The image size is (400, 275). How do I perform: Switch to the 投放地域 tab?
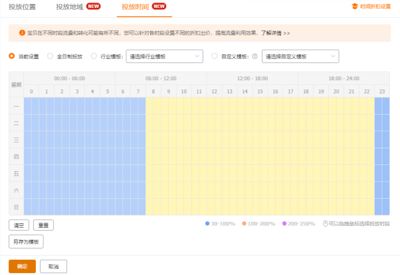point(70,7)
